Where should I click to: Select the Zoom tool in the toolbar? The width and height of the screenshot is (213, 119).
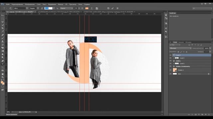coord(3,77)
